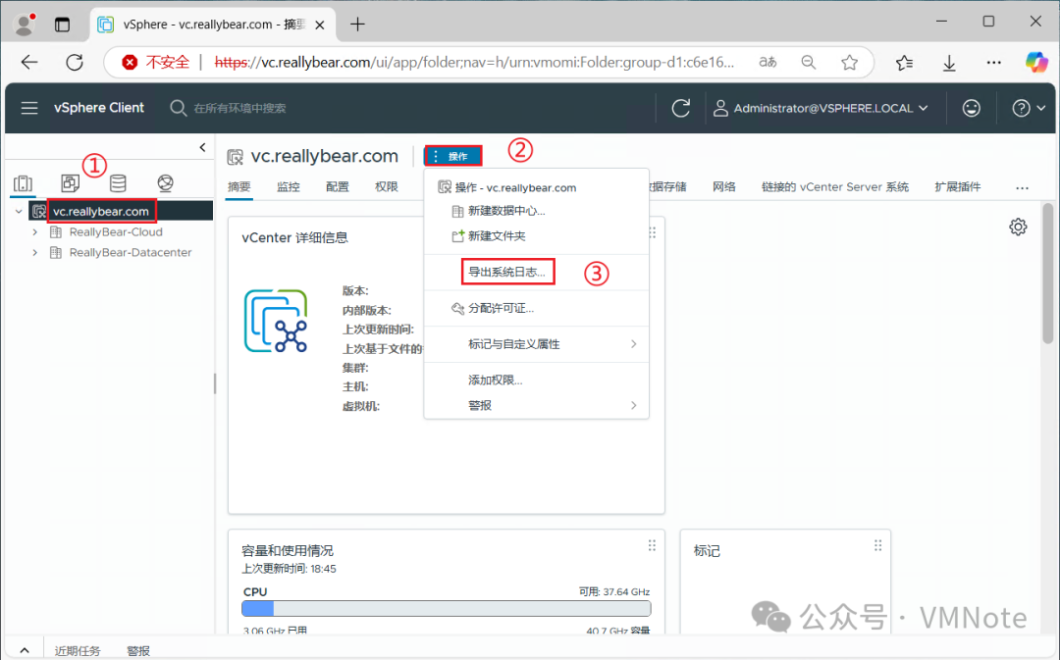Close the vSphere browser tab

coord(320,25)
